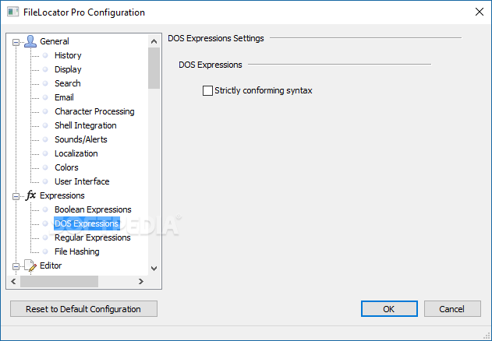
Task: Select General category label
Action: pyautogui.click(x=55, y=41)
